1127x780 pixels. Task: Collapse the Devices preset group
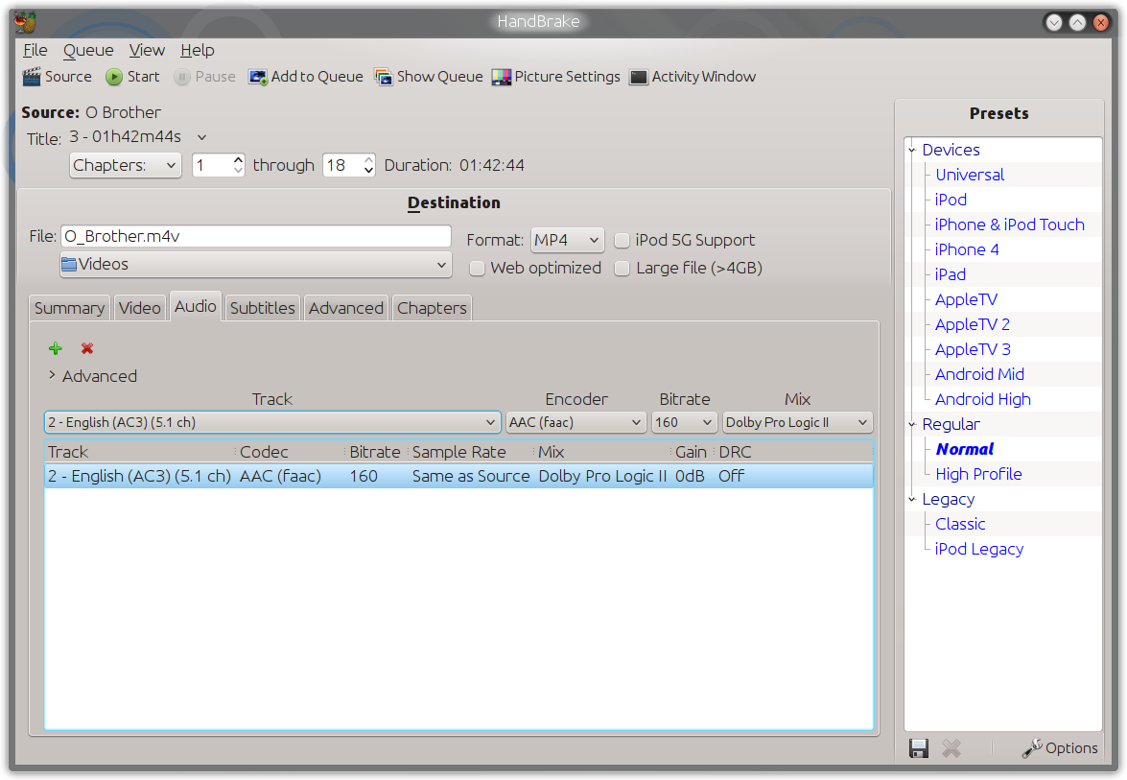point(912,151)
